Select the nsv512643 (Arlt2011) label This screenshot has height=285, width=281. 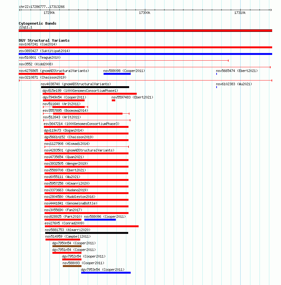pos(62,117)
